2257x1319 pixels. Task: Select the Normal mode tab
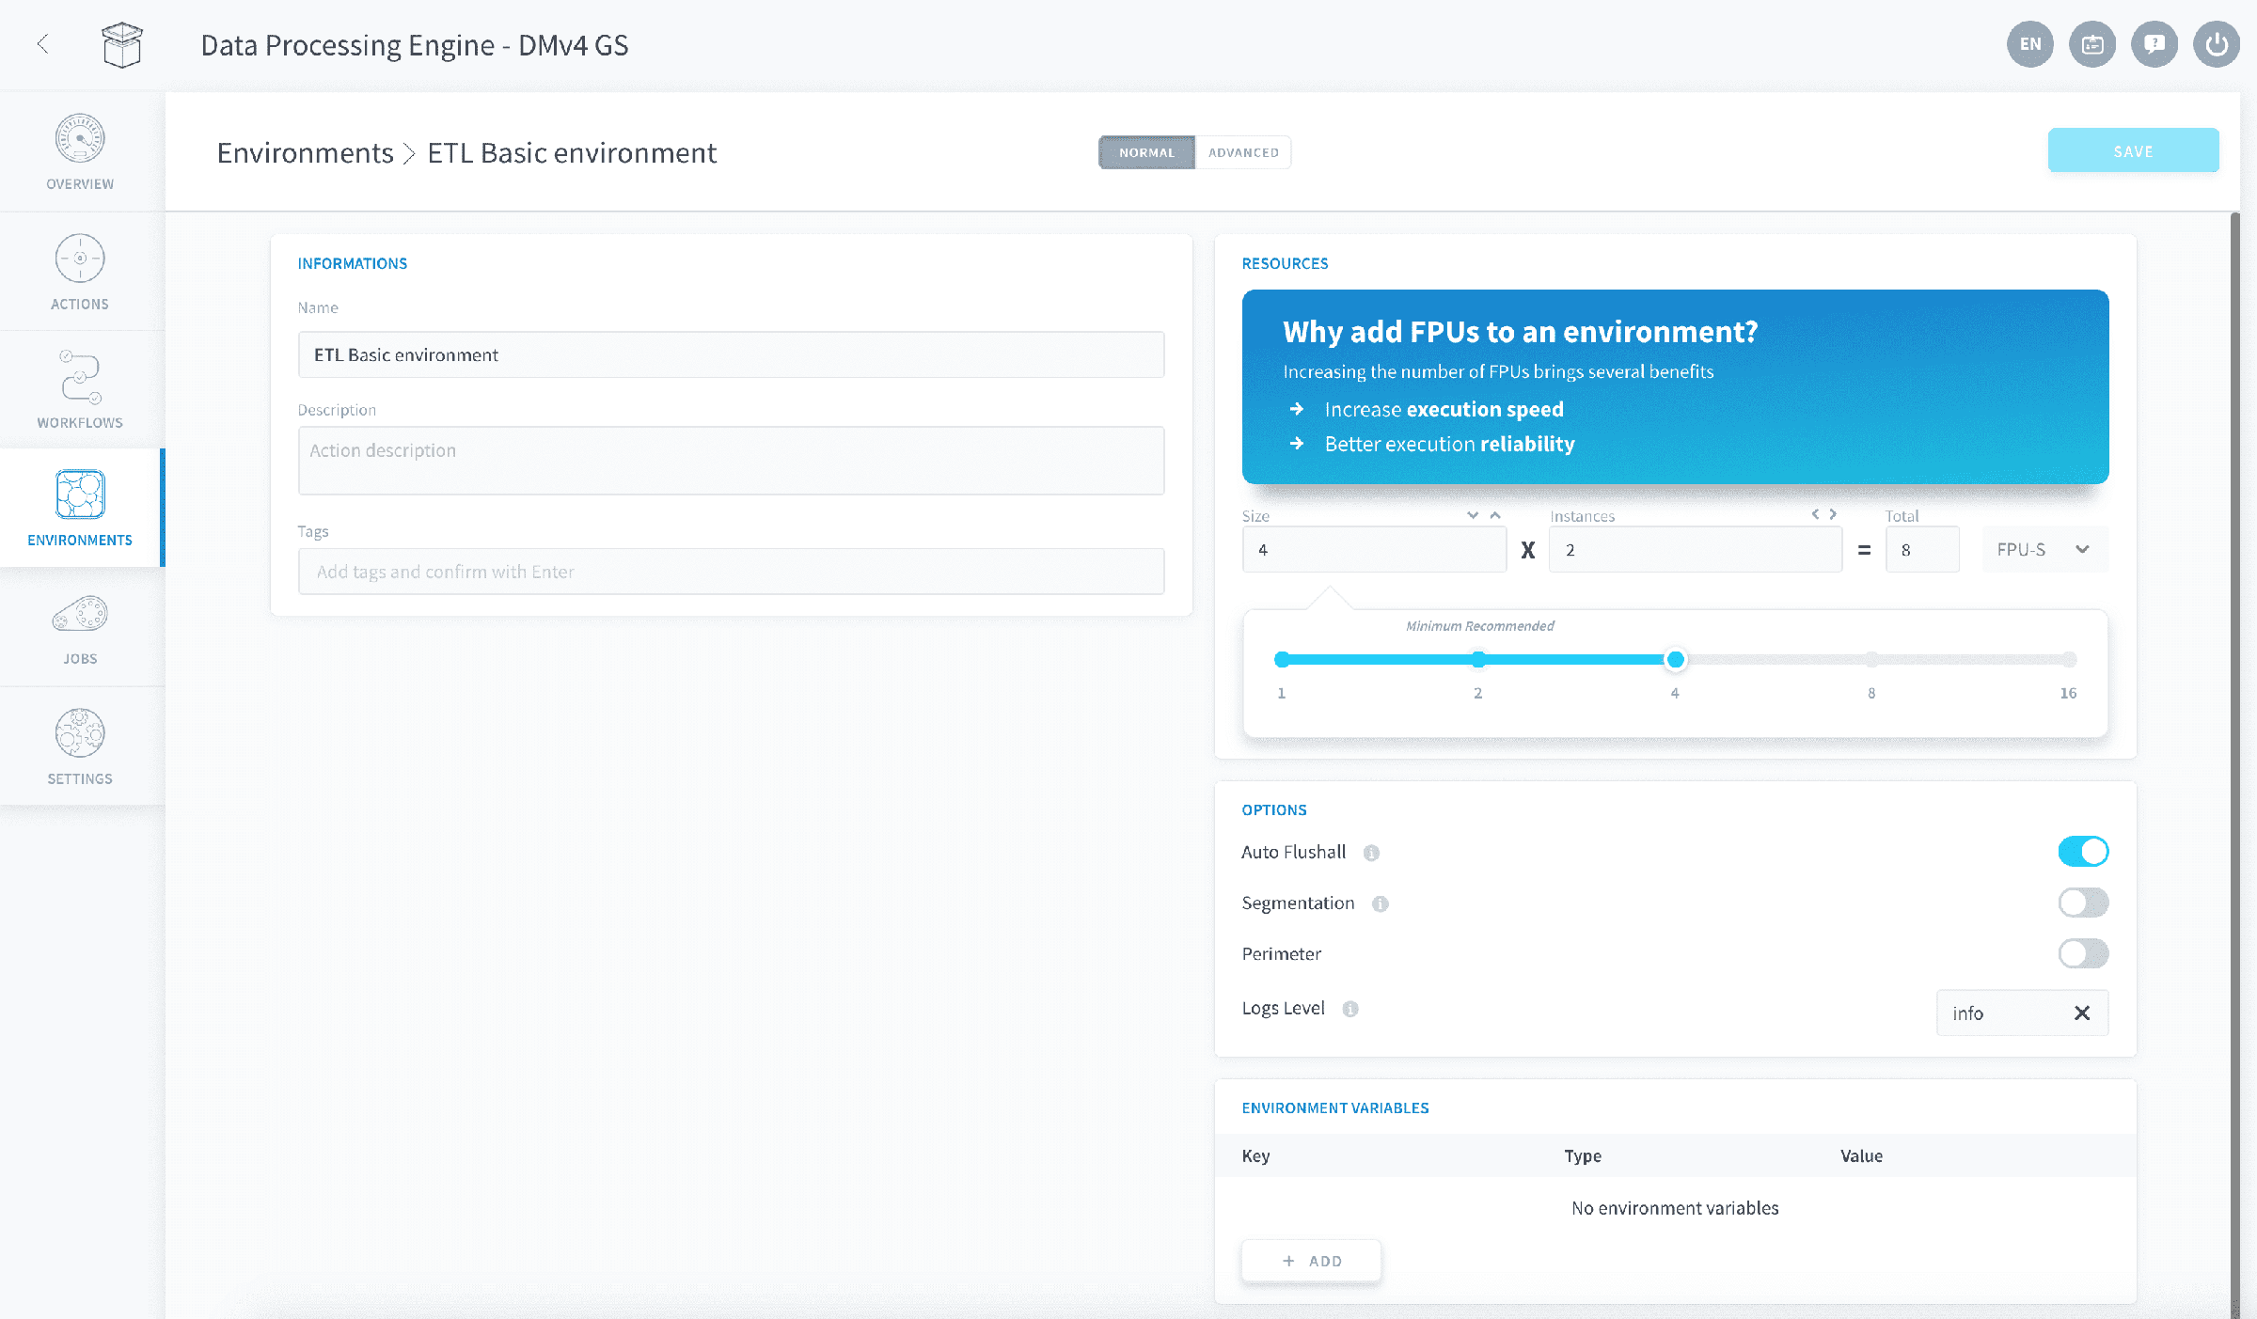coord(1146,152)
